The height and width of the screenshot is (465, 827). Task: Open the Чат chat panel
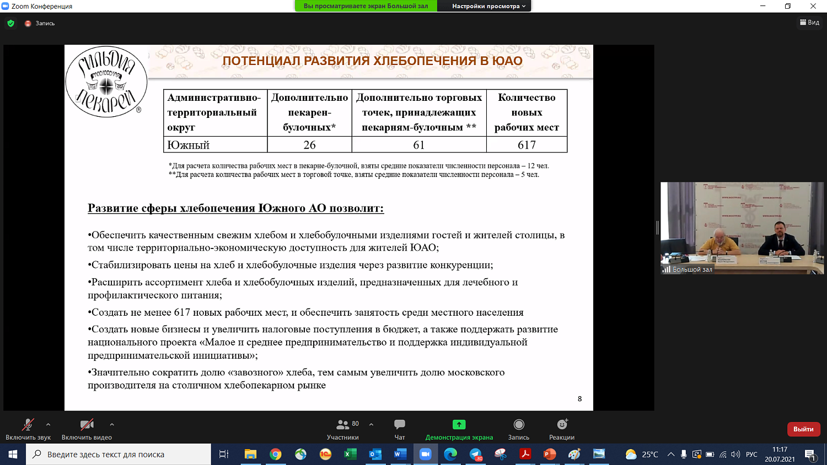click(x=400, y=429)
